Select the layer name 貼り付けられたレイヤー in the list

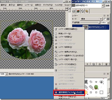click(97, 27)
